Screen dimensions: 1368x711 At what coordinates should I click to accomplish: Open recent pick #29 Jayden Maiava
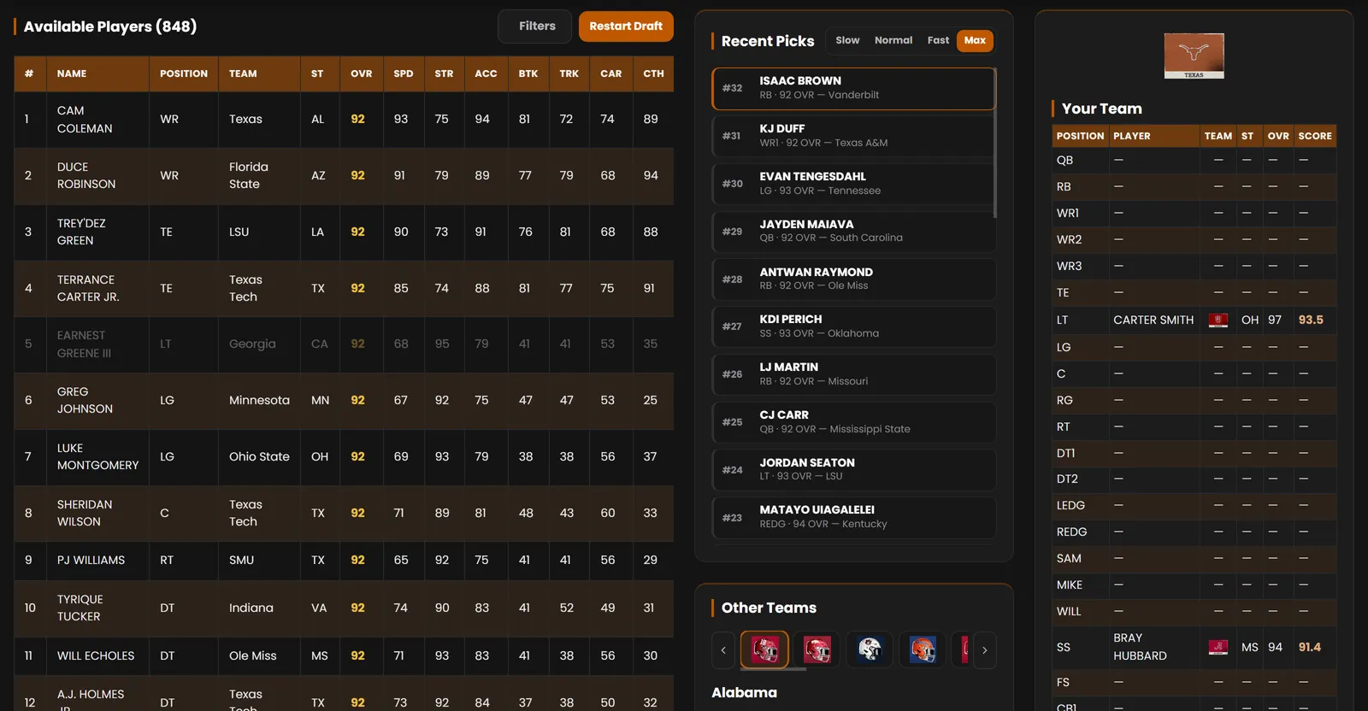(853, 232)
